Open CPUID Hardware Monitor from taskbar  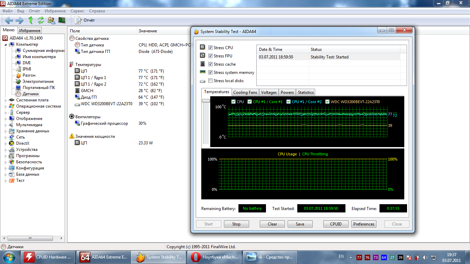(49, 257)
